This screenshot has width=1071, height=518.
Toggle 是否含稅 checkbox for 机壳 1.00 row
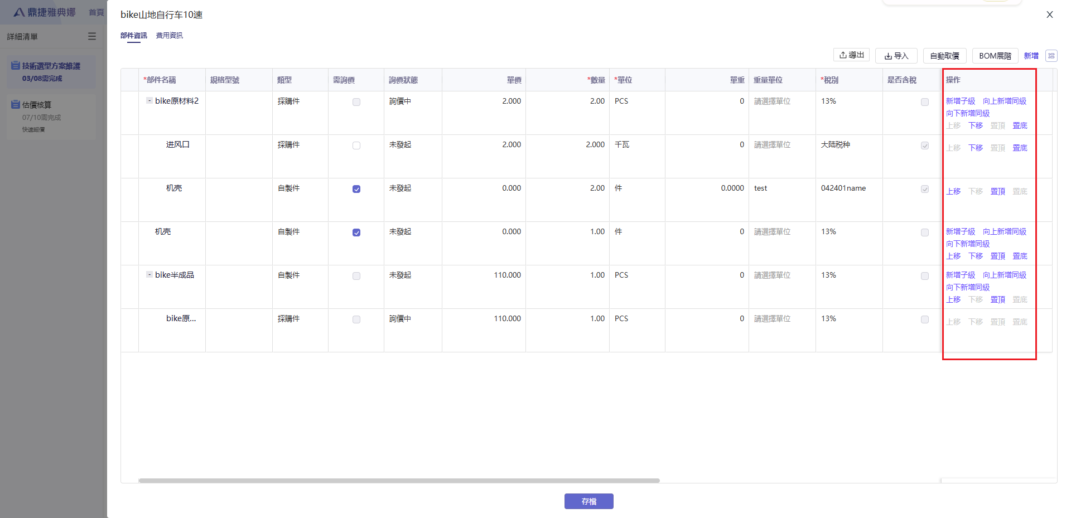(x=925, y=233)
